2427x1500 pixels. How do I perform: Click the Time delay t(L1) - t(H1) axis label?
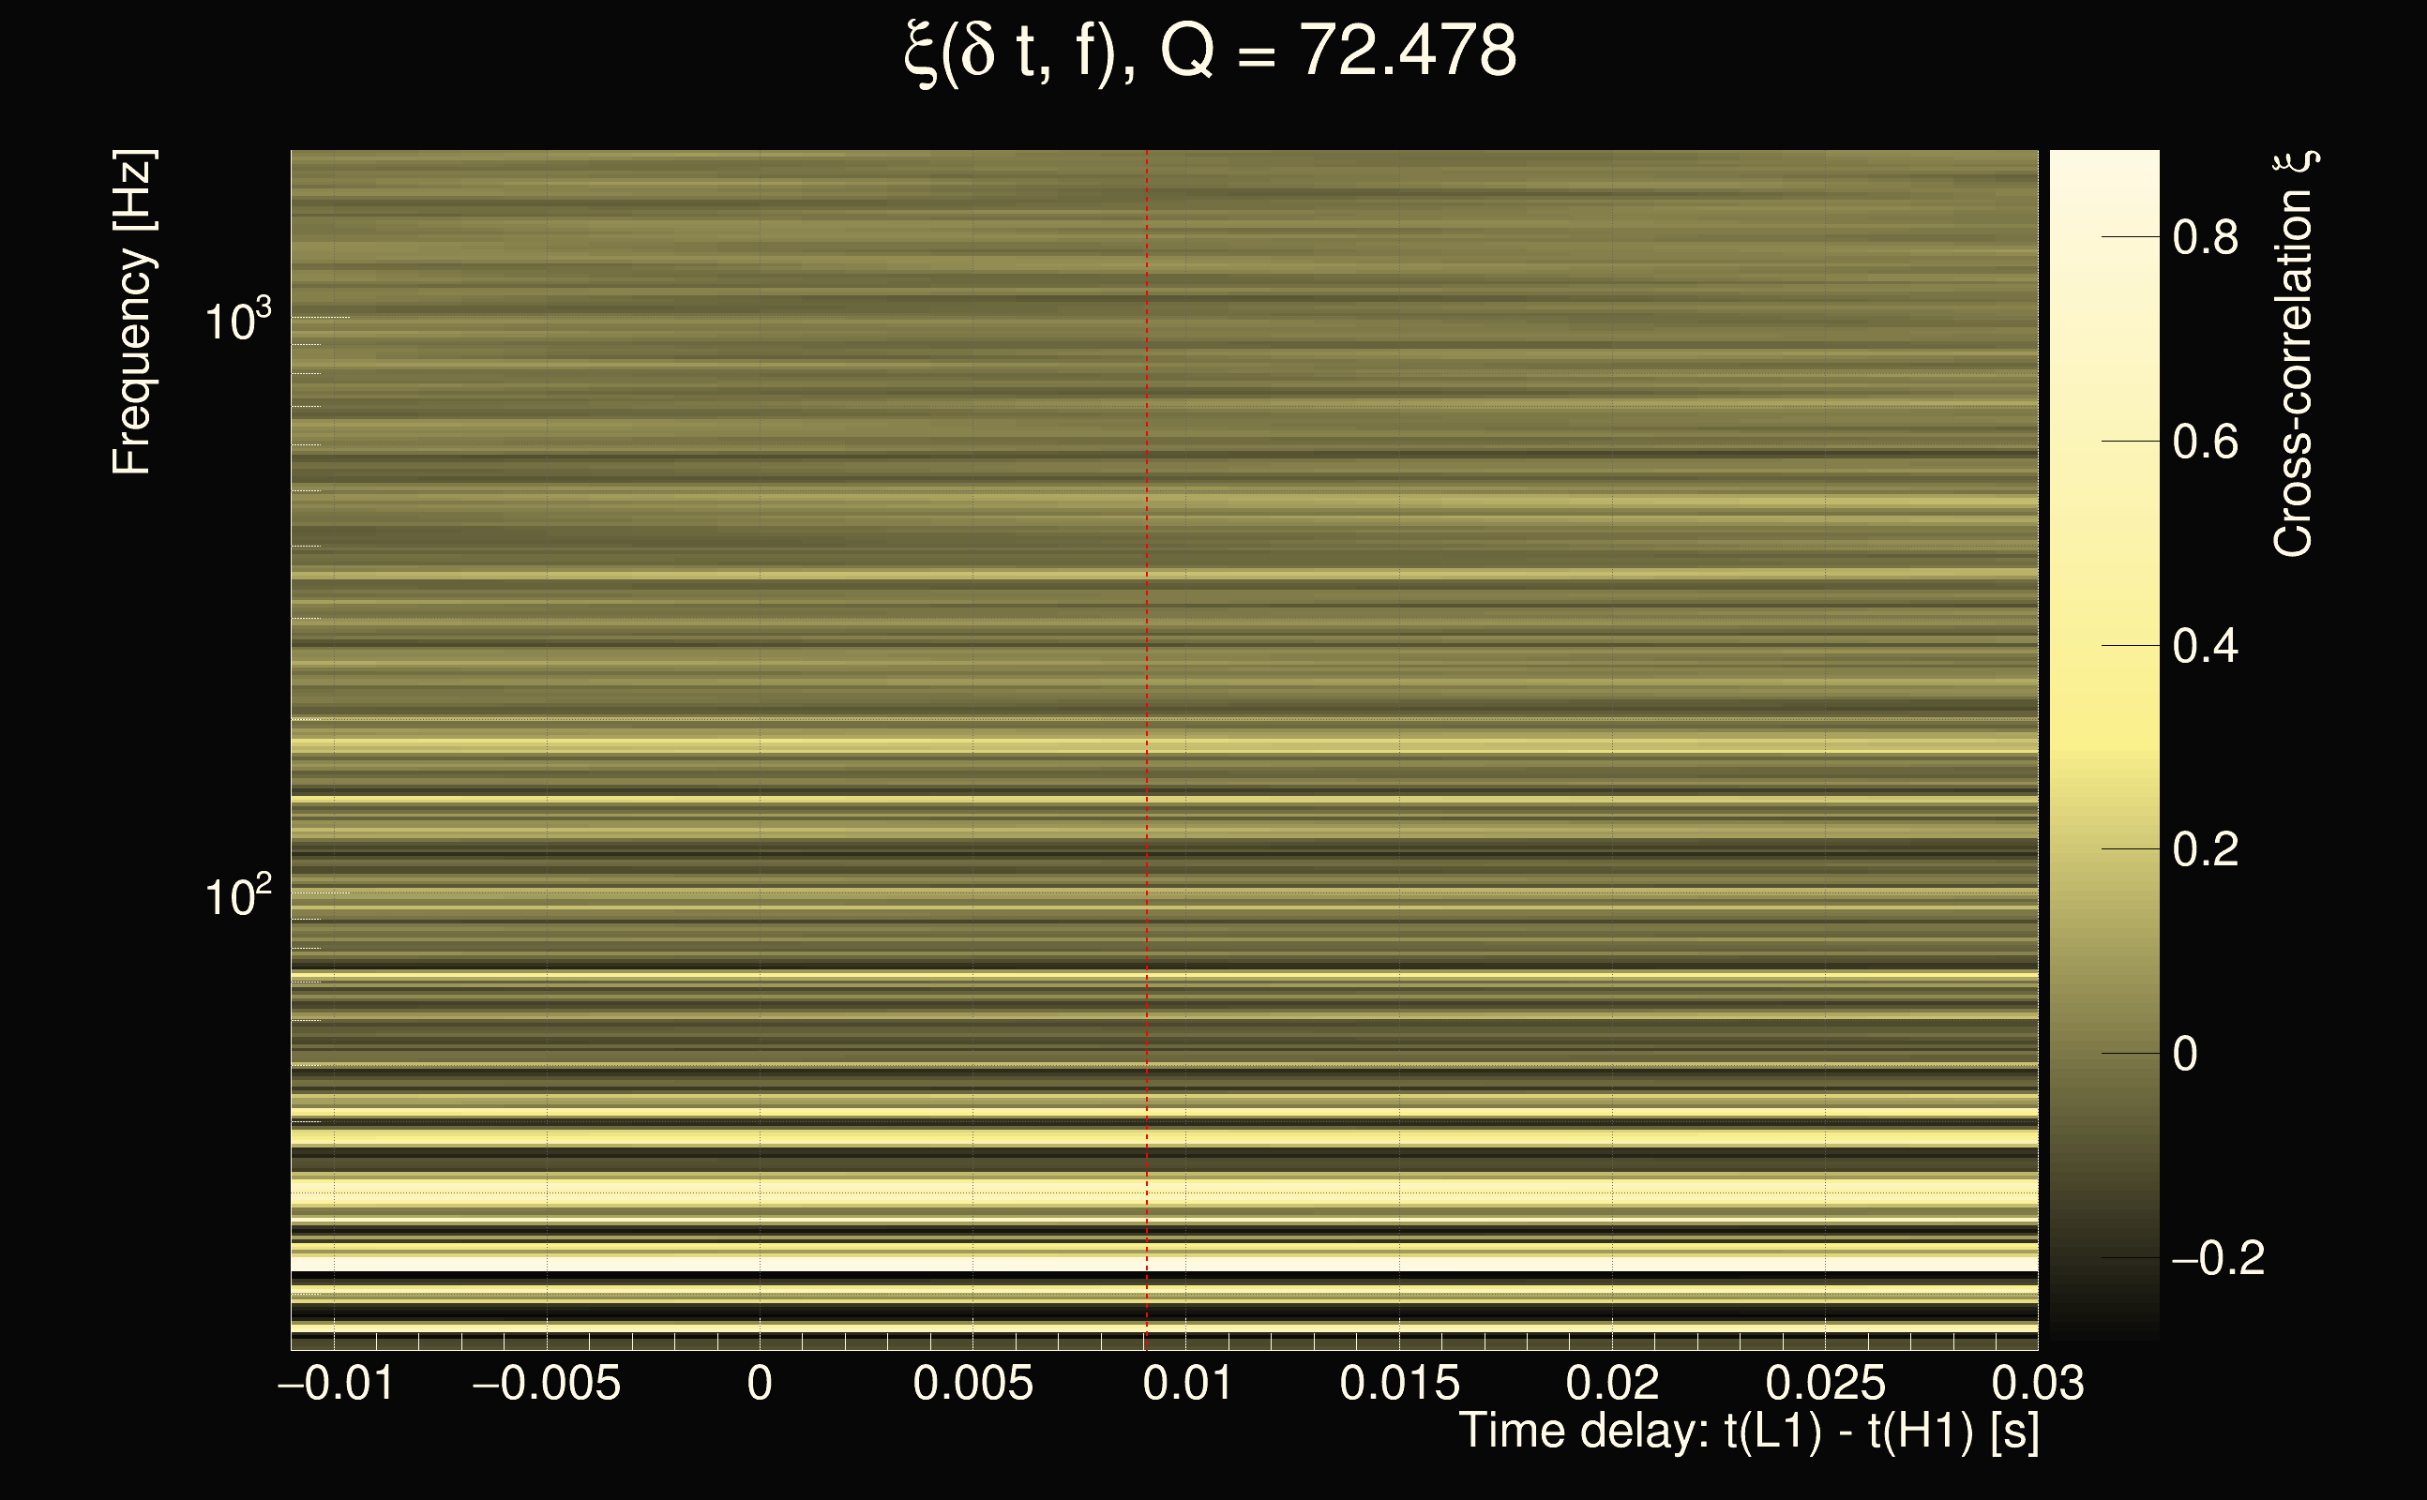(x=1748, y=1432)
